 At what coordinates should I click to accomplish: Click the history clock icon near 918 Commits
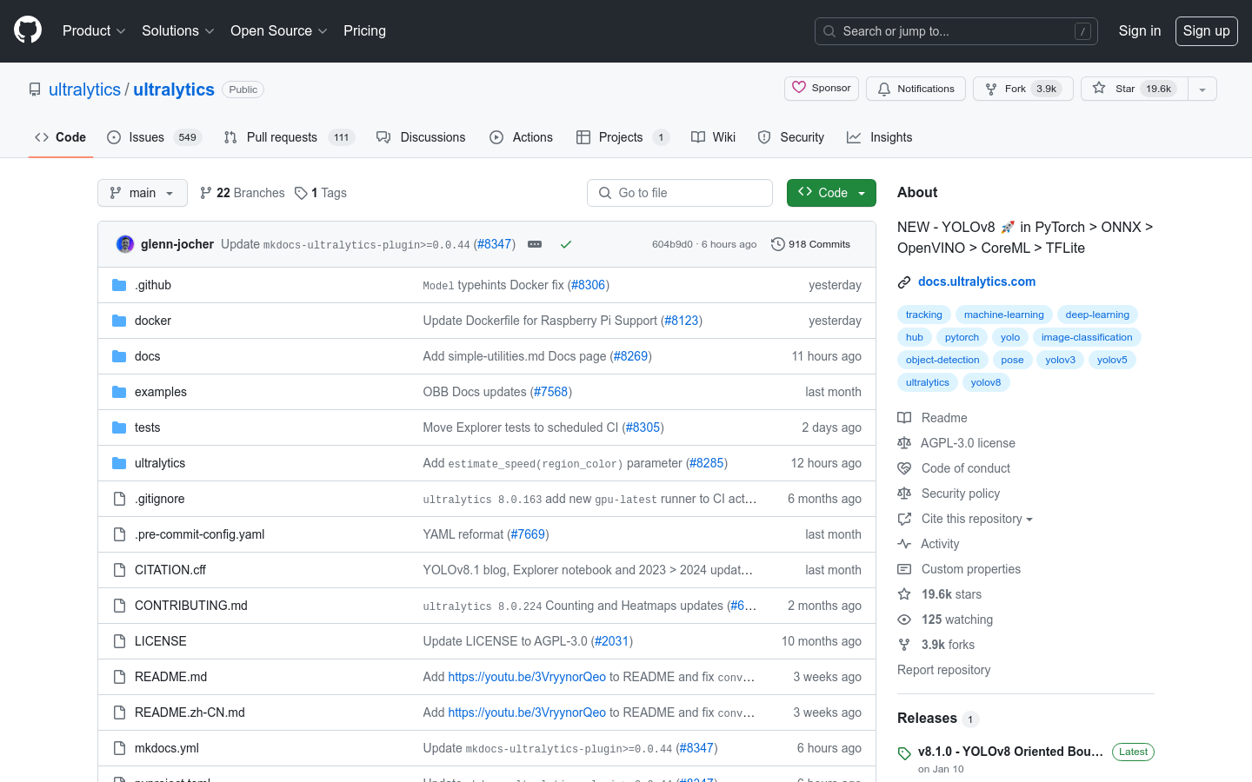coord(778,244)
